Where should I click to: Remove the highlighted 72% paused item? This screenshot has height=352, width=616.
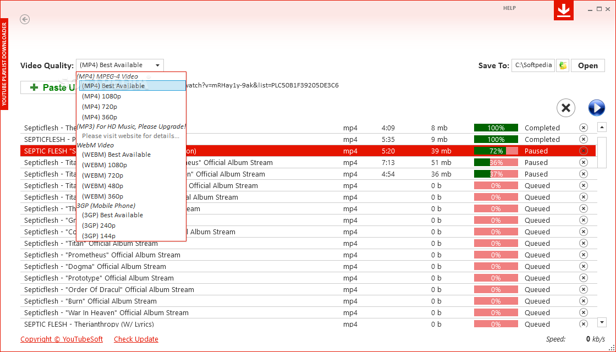(x=584, y=151)
